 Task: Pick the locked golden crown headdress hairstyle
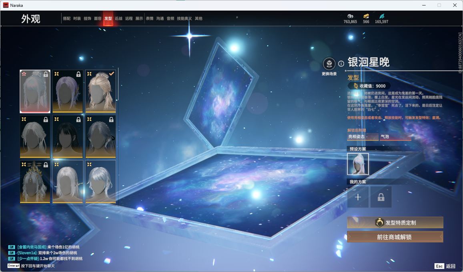[x=35, y=182]
